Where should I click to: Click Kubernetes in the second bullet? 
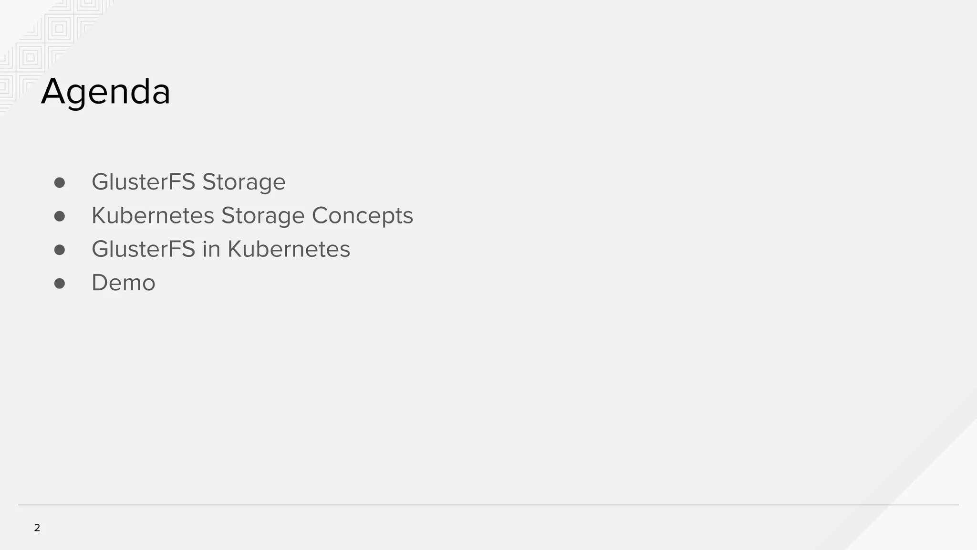point(153,215)
